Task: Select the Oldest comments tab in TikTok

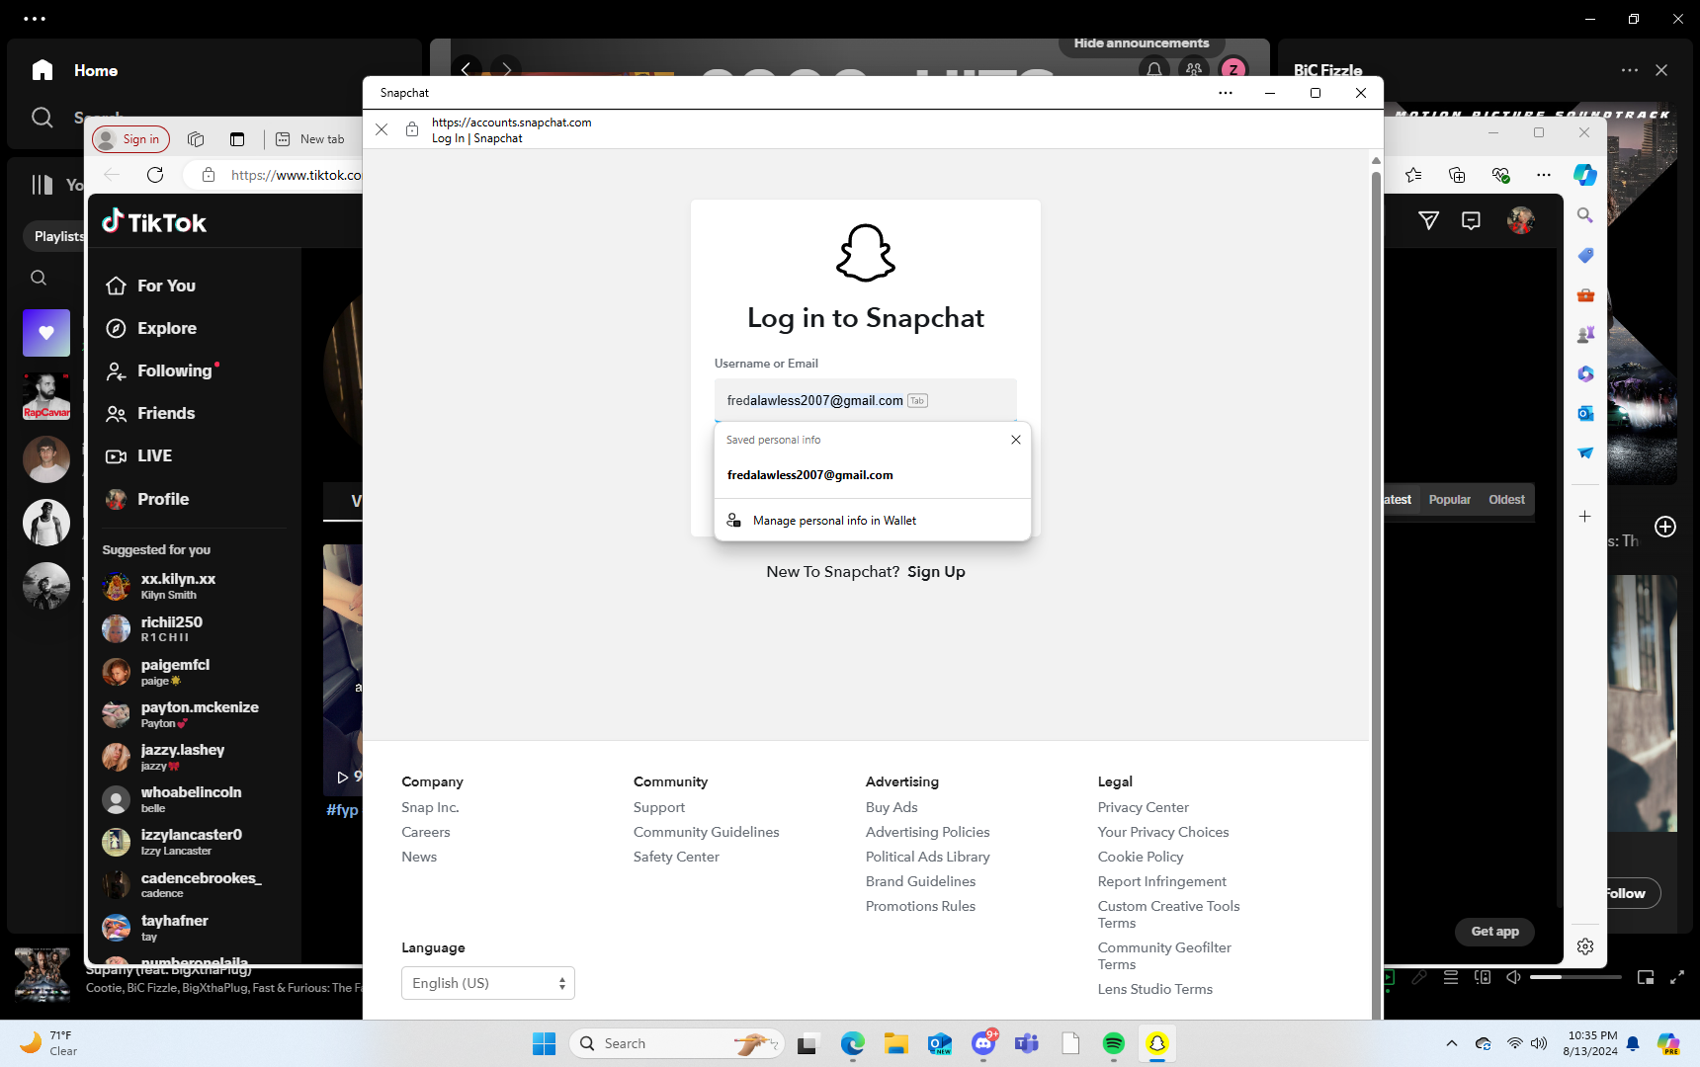Action: coord(1506,500)
